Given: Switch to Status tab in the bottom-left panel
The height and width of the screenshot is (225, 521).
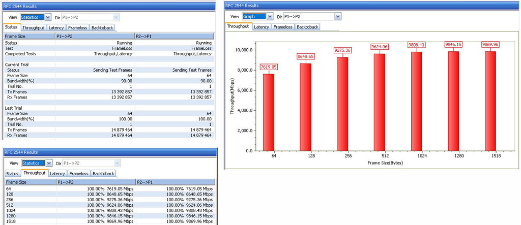Looking at the screenshot, I should 12,173.
